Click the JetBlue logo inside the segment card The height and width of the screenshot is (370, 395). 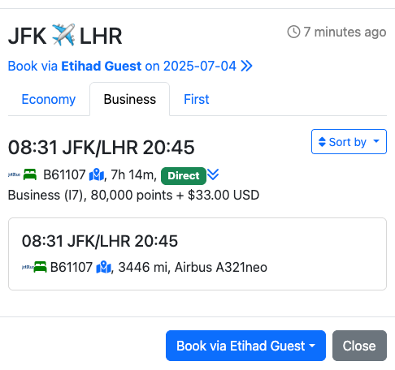28,267
